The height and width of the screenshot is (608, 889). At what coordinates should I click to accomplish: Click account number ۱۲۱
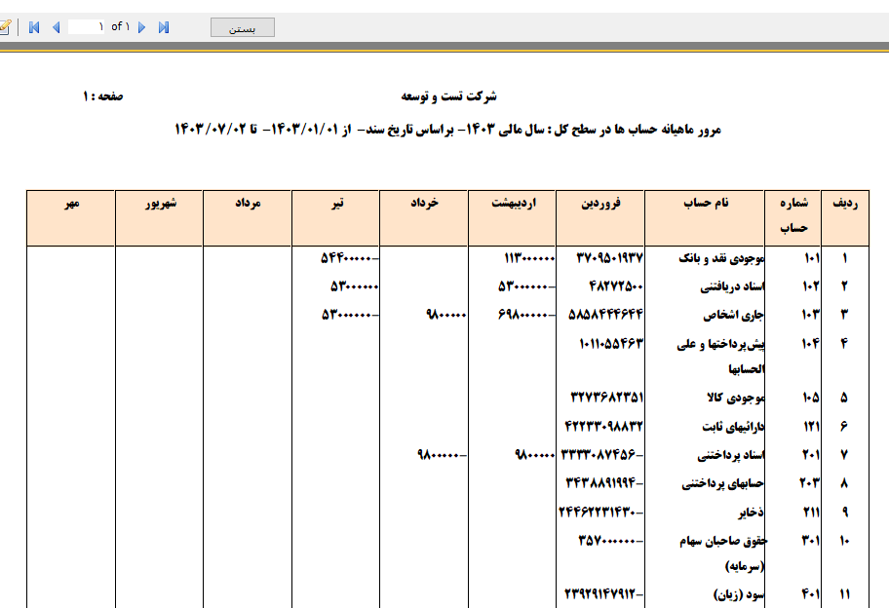tap(811, 426)
